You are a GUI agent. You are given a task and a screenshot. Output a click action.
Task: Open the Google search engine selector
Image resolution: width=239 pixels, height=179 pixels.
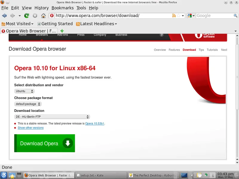point(191,16)
